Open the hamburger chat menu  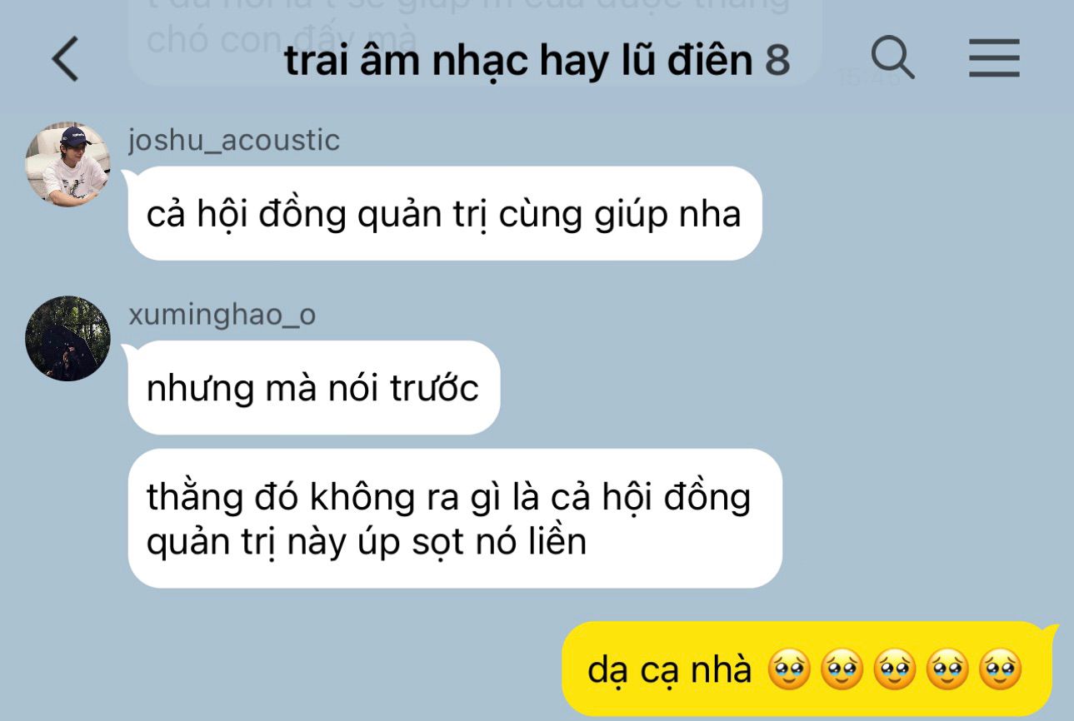(x=994, y=58)
